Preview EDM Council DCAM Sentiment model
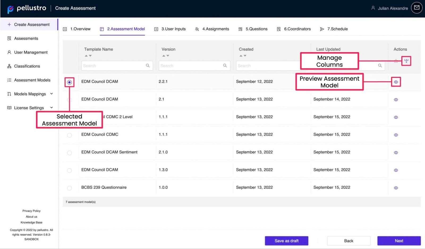 [x=396, y=153]
